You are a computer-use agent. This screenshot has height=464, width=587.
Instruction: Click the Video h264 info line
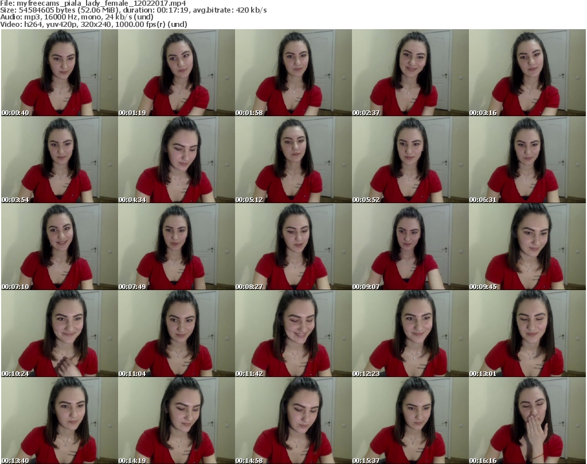coord(93,24)
